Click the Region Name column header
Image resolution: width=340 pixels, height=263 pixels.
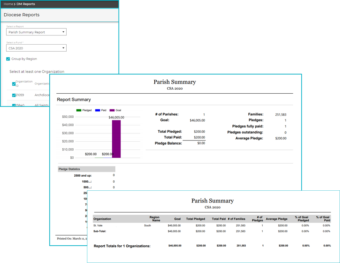tap(154, 219)
